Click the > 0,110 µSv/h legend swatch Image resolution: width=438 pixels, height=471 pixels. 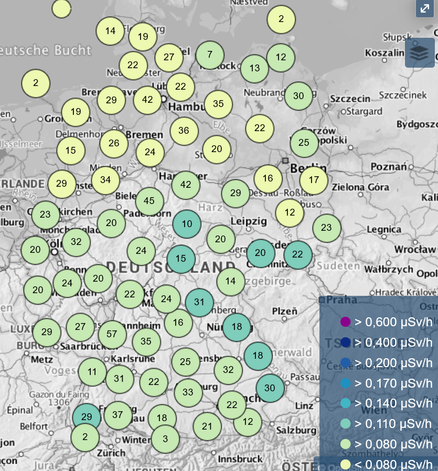(x=346, y=424)
